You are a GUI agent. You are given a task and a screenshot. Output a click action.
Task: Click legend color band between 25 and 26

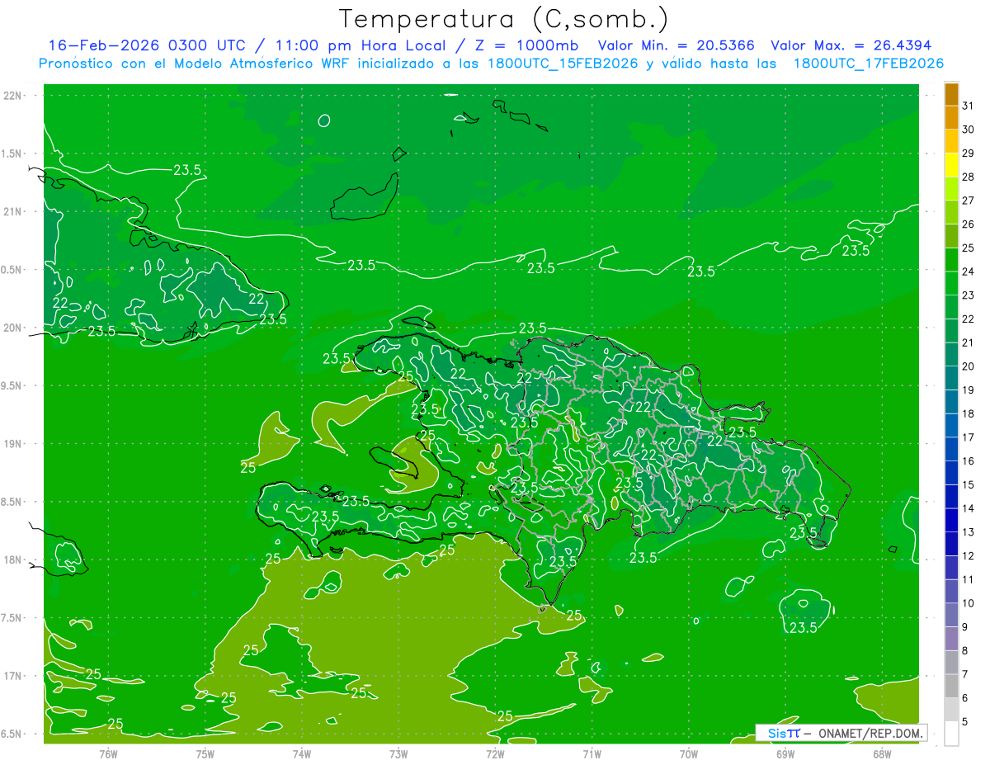[x=951, y=236]
